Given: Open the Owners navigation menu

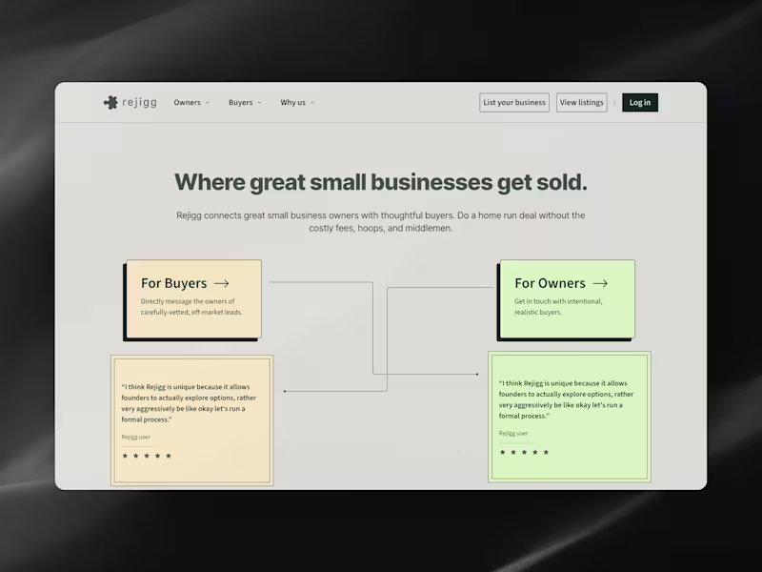Looking at the screenshot, I should click(x=187, y=103).
